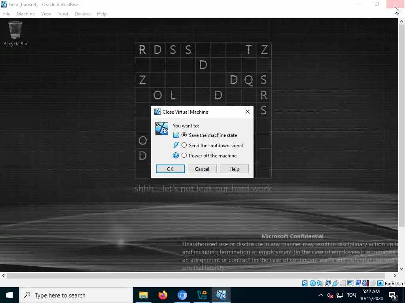Click the network adapters status icon

pyautogui.click(x=327, y=283)
